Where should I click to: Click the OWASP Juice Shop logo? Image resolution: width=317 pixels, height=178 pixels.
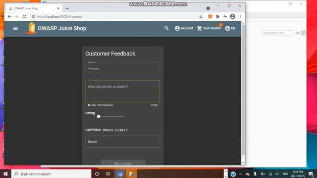(x=31, y=28)
